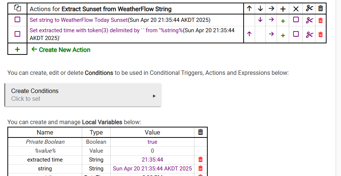Viewport: 341px width, 176px height.
Task: Tick the checkbox left of the Set string action
Action: pos(17,20)
